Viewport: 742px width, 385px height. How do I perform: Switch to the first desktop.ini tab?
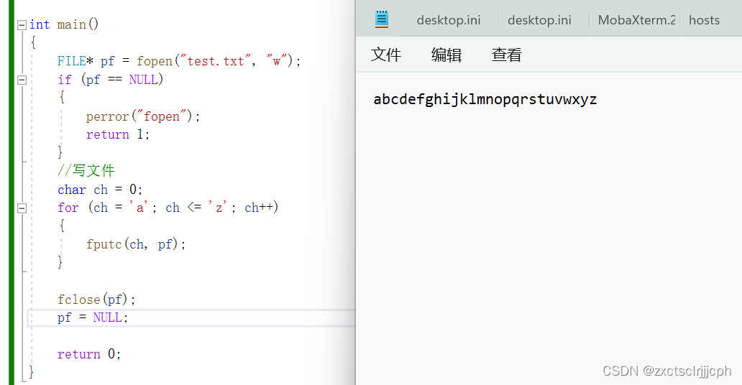tap(448, 20)
